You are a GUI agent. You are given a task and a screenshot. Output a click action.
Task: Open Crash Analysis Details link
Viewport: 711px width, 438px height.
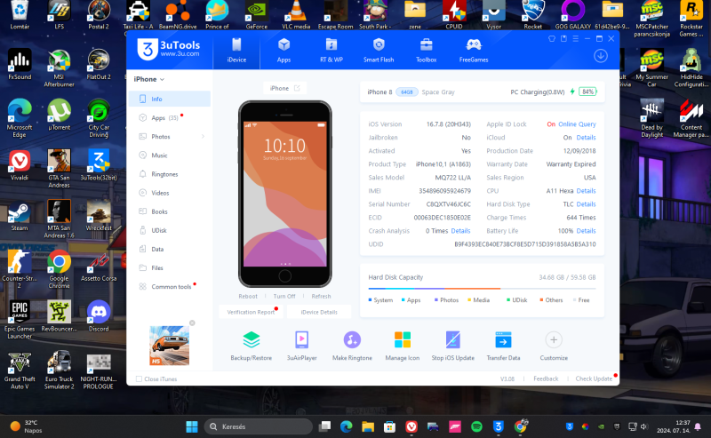(460, 231)
